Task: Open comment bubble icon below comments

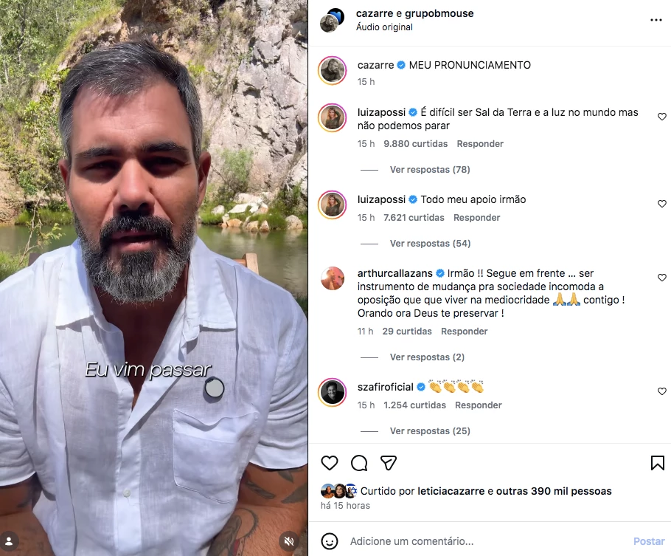Action: (359, 463)
